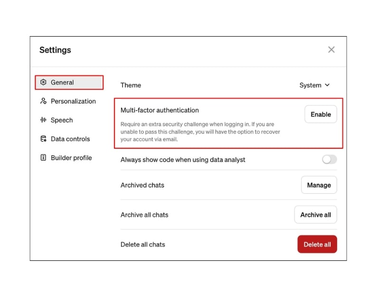Click the 'Always show code when using data analyst' label

click(x=183, y=160)
